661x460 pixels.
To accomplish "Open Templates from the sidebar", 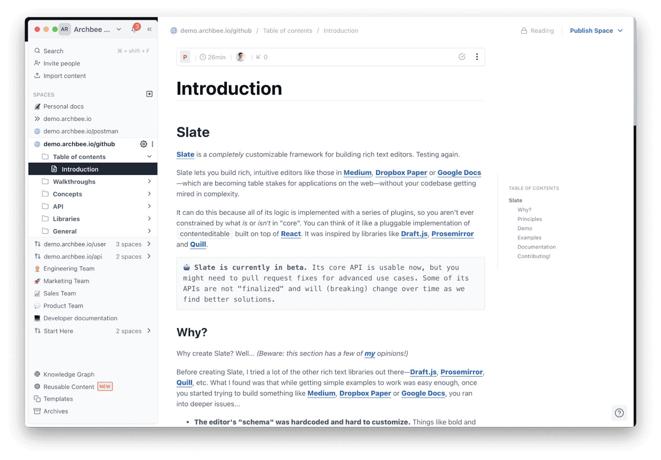I will click(x=58, y=398).
